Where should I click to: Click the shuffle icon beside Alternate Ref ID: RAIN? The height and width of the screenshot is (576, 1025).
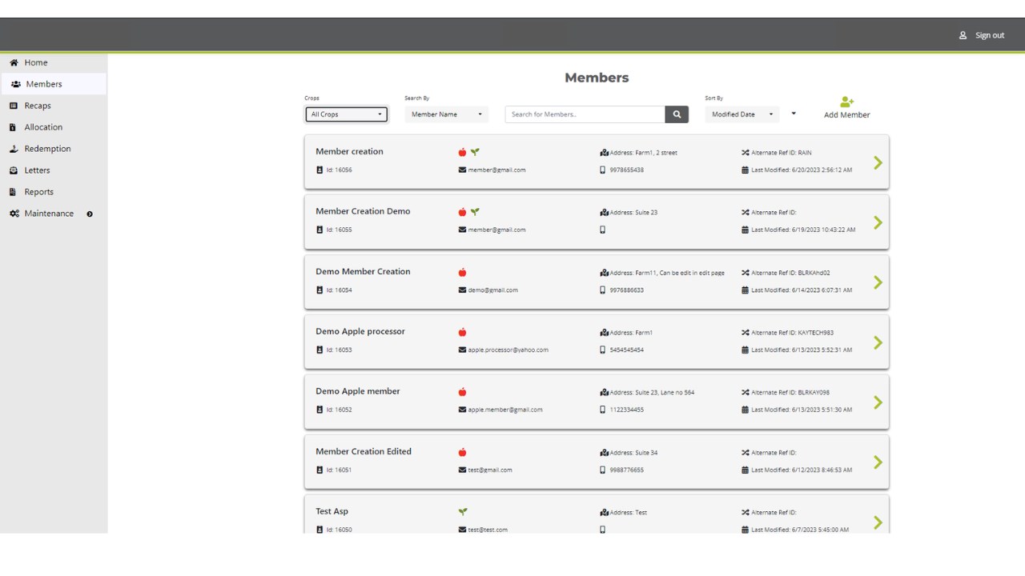[745, 152]
